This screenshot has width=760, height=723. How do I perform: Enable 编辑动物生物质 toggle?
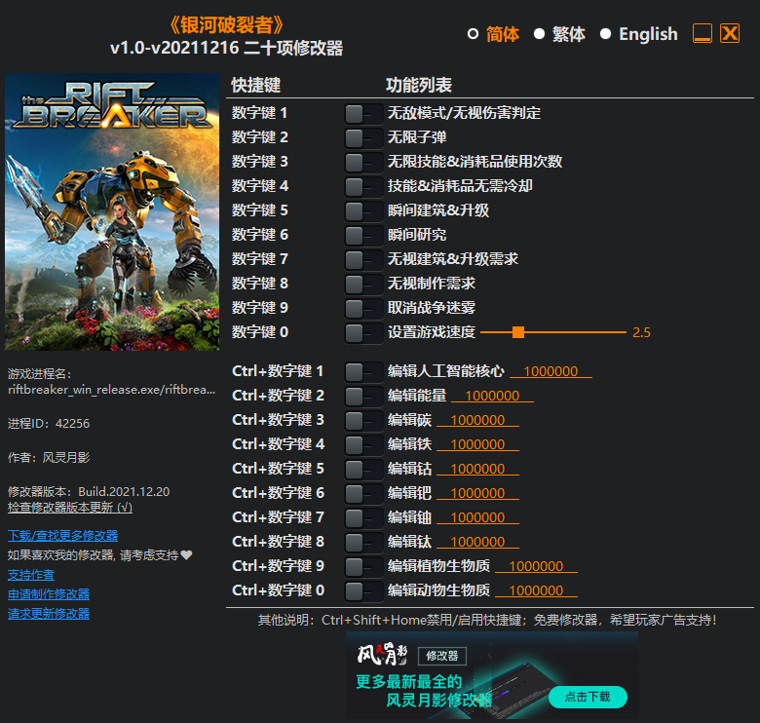coord(363,591)
